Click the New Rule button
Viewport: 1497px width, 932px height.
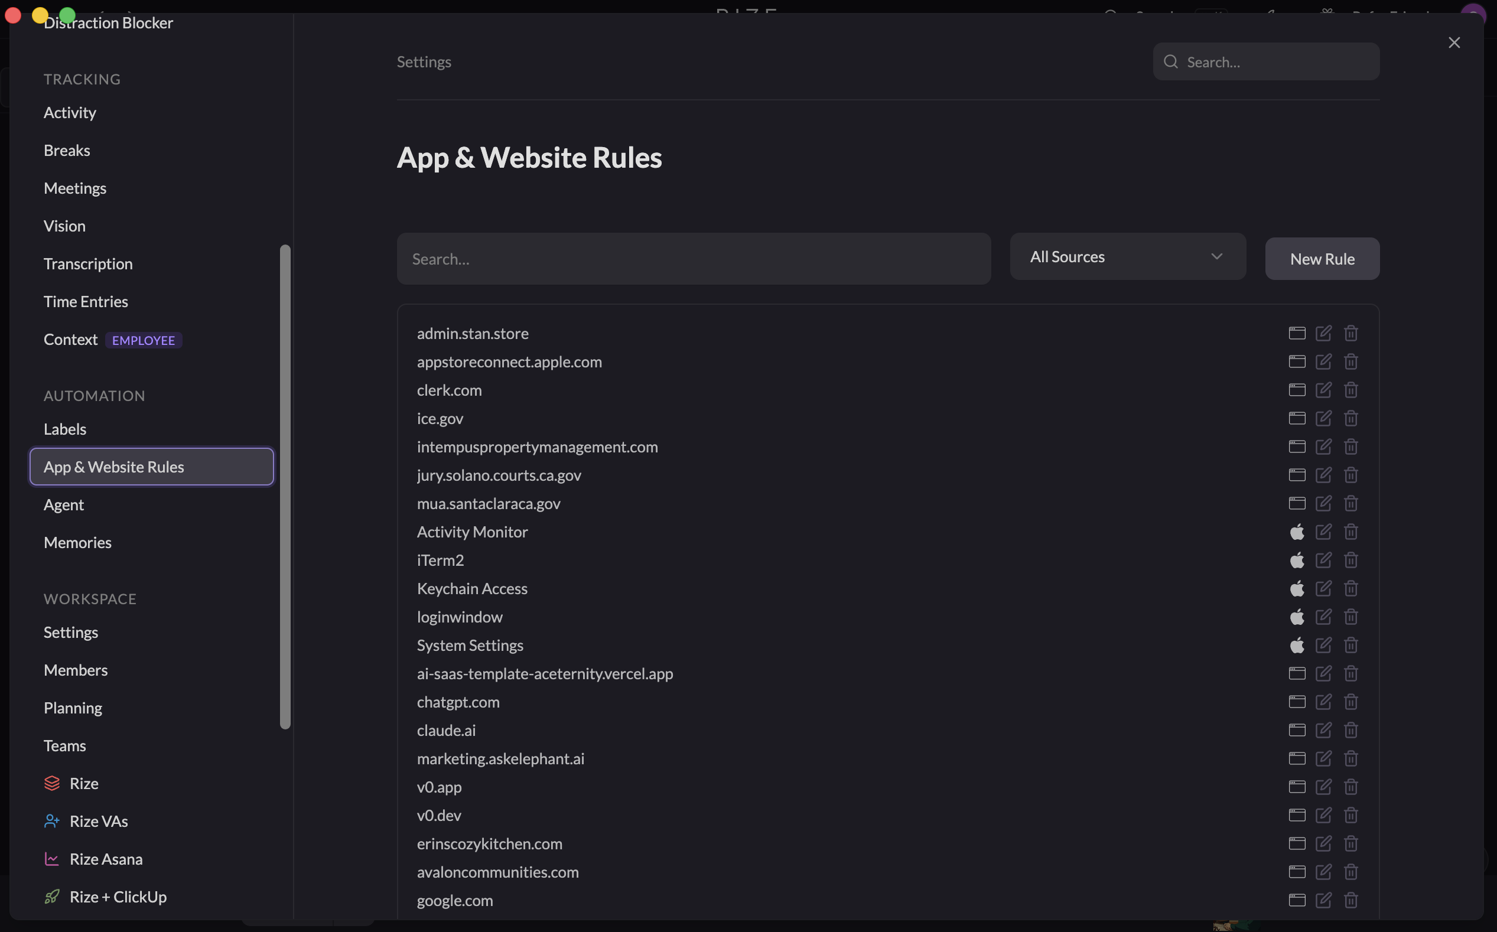[1322, 259]
